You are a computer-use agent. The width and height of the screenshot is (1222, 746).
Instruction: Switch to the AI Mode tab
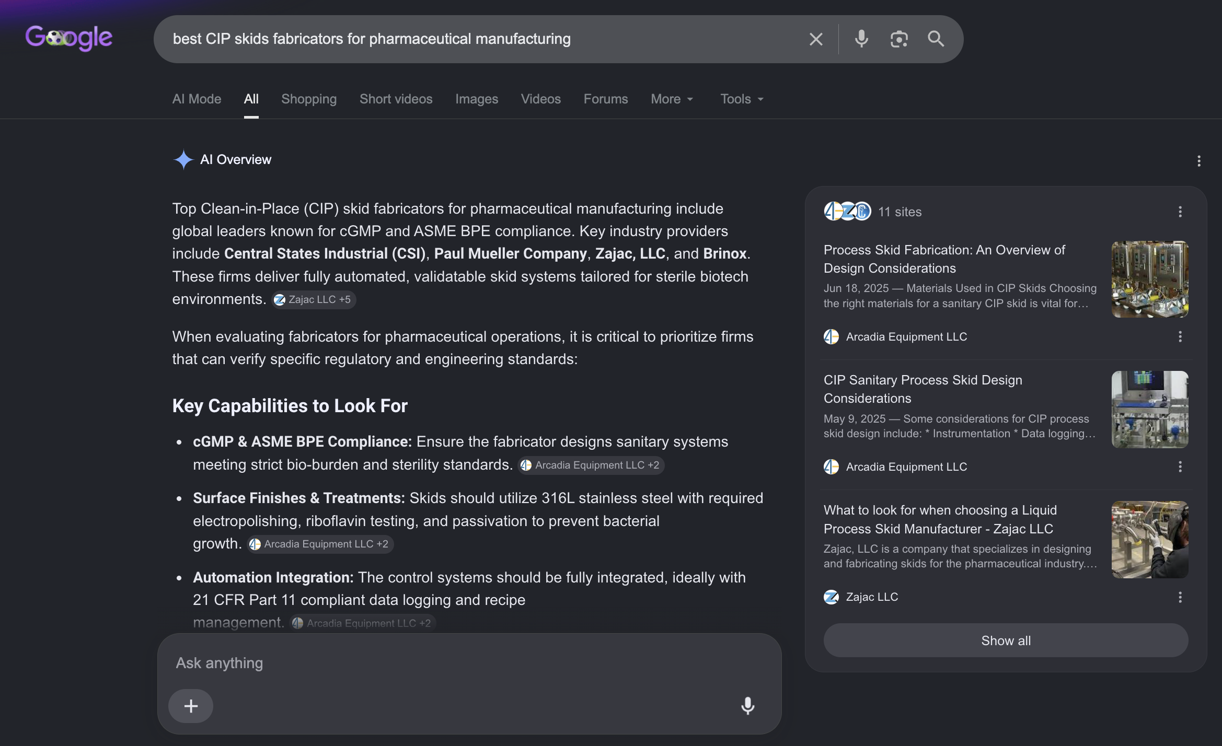point(197,99)
